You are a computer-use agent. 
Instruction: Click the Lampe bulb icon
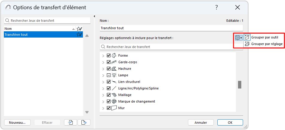114,75
